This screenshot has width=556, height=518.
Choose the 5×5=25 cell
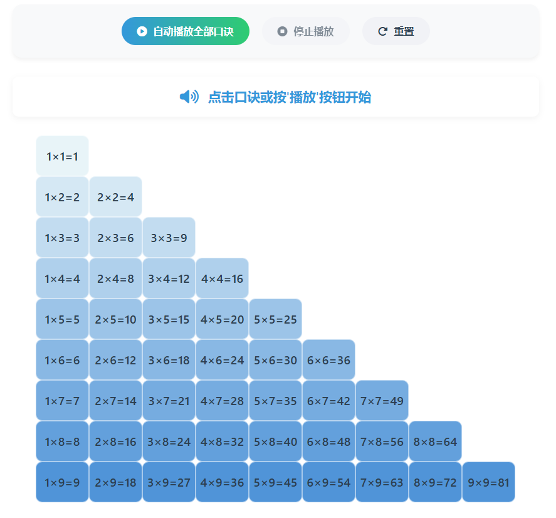[275, 319]
